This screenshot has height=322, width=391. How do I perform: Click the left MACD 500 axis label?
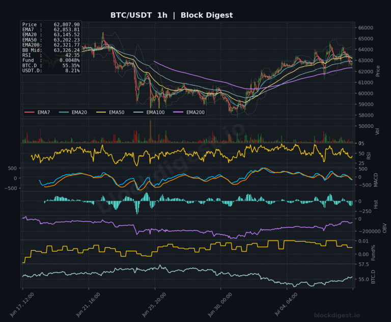coord(12,169)
